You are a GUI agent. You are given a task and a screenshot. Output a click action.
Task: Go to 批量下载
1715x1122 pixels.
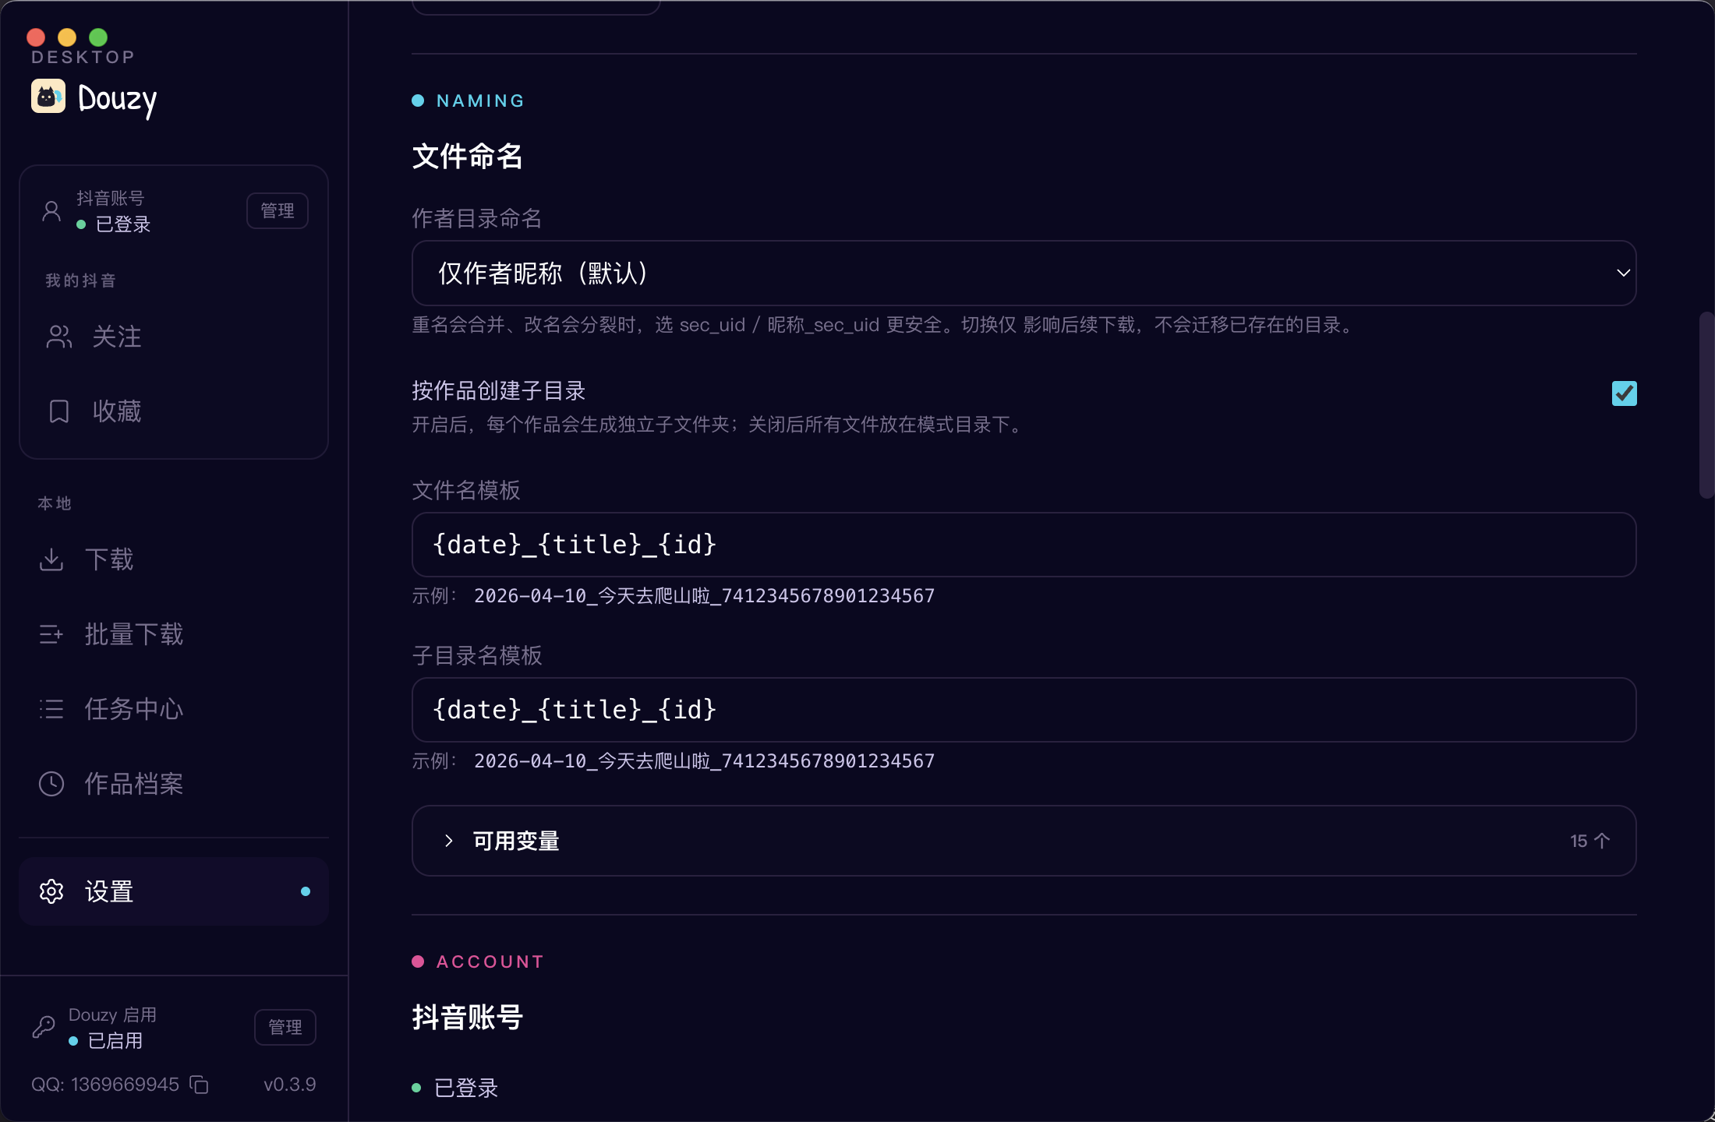174,634
